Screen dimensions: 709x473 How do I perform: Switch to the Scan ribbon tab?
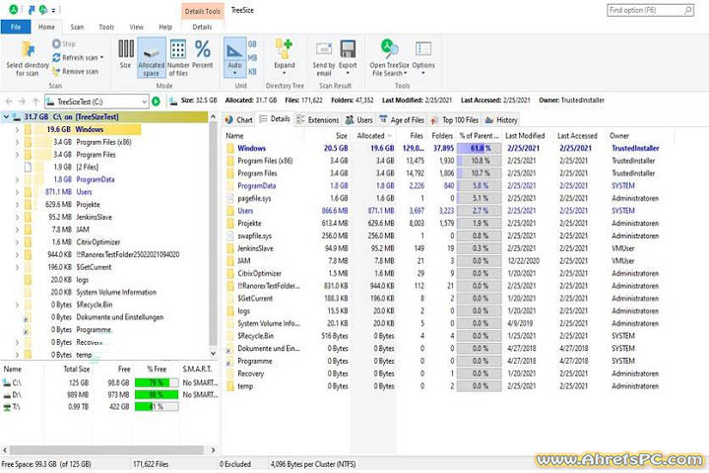[x=77, y=27]
